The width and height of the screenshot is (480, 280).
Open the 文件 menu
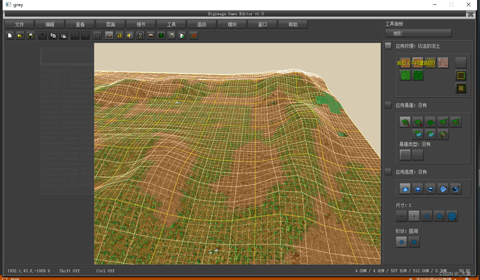(19, 24)
